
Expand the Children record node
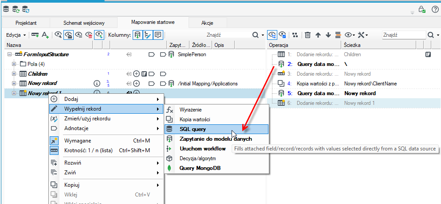pyautogui.click(x=14, y=74)
